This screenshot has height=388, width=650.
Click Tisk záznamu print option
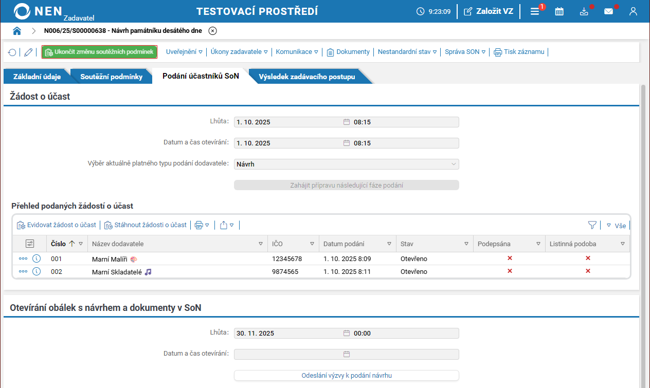click(x=519, y=52)
